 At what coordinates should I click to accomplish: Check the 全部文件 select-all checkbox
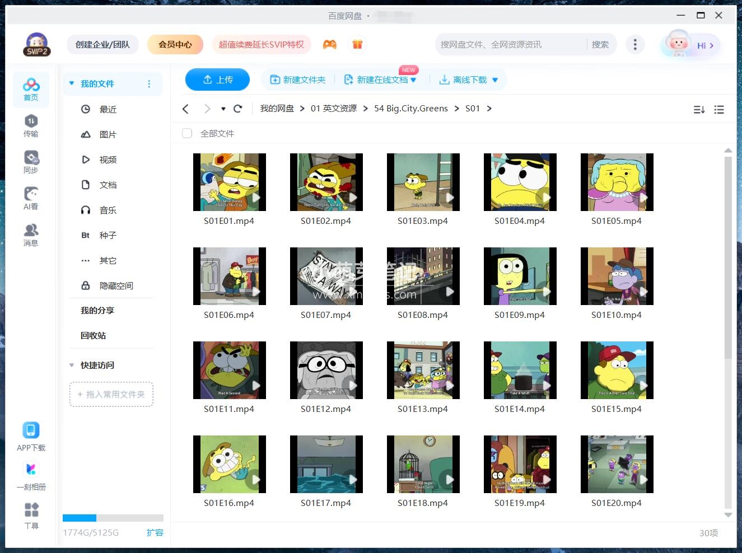tap(186, 133)
